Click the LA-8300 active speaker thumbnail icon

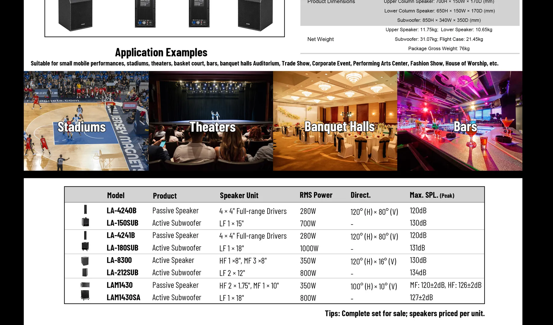[x=85, y=260]
